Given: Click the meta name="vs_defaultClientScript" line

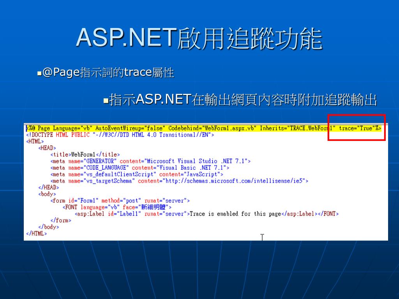Looking at the screenshot, I should point(137,174).
